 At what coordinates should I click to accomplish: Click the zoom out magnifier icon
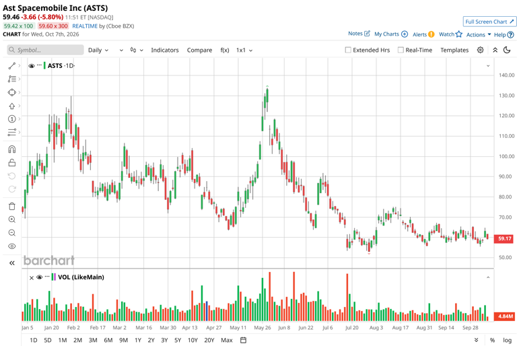point(12,233)
